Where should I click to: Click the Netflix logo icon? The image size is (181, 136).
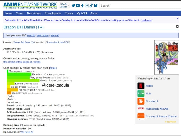(141, 86)
